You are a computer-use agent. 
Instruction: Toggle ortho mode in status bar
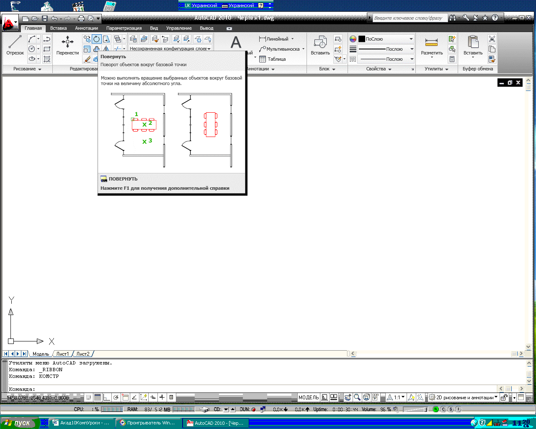click(107, 397)
